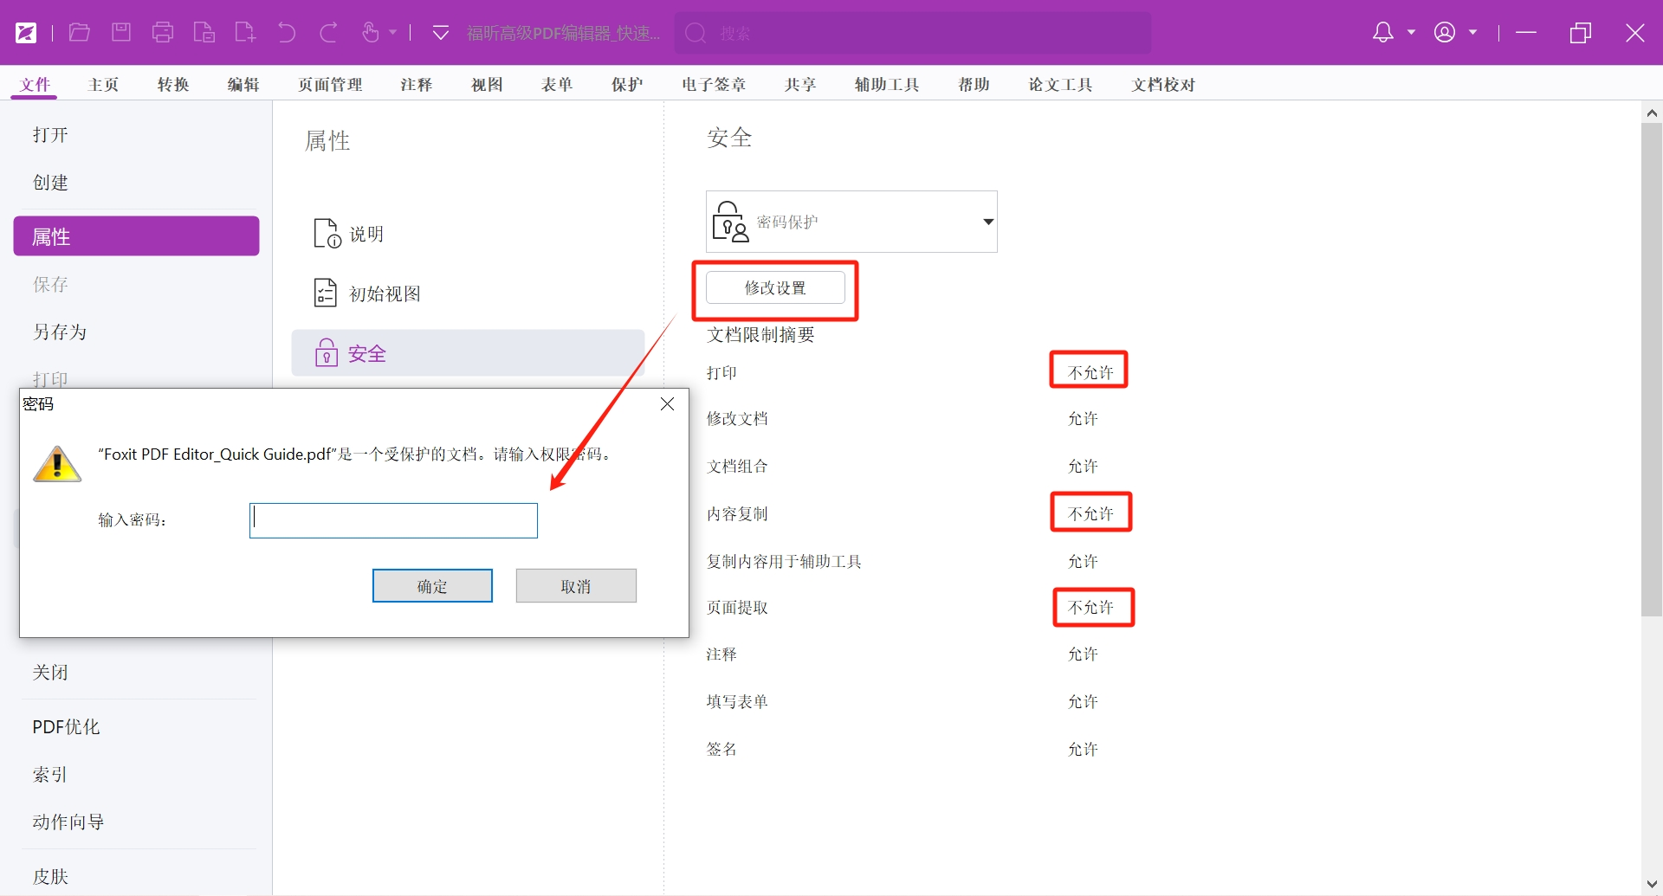The image size is (1663, 896).
Task: Click the password input field
Action: 393,520
